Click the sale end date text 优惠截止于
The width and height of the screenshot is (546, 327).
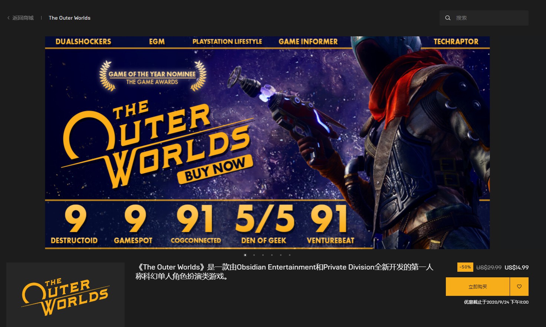coord(496,302)
